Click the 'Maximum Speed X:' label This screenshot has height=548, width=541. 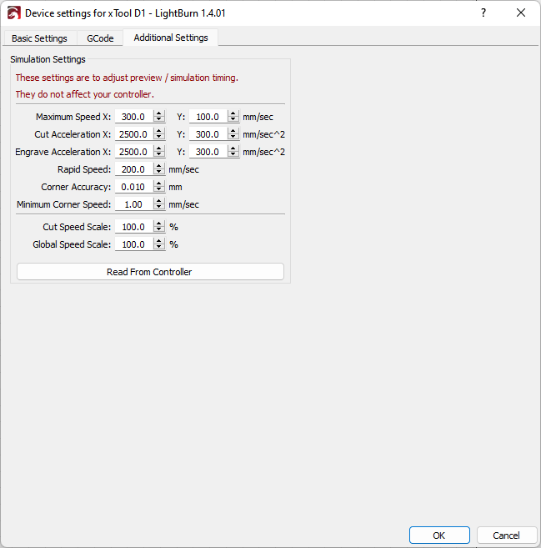click(73, 117)
